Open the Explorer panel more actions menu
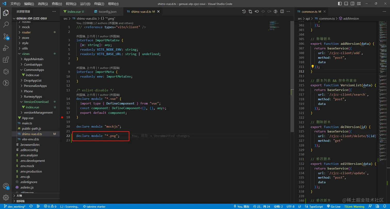This screenshot has width=390, height=209. click(x=54, y=12)
